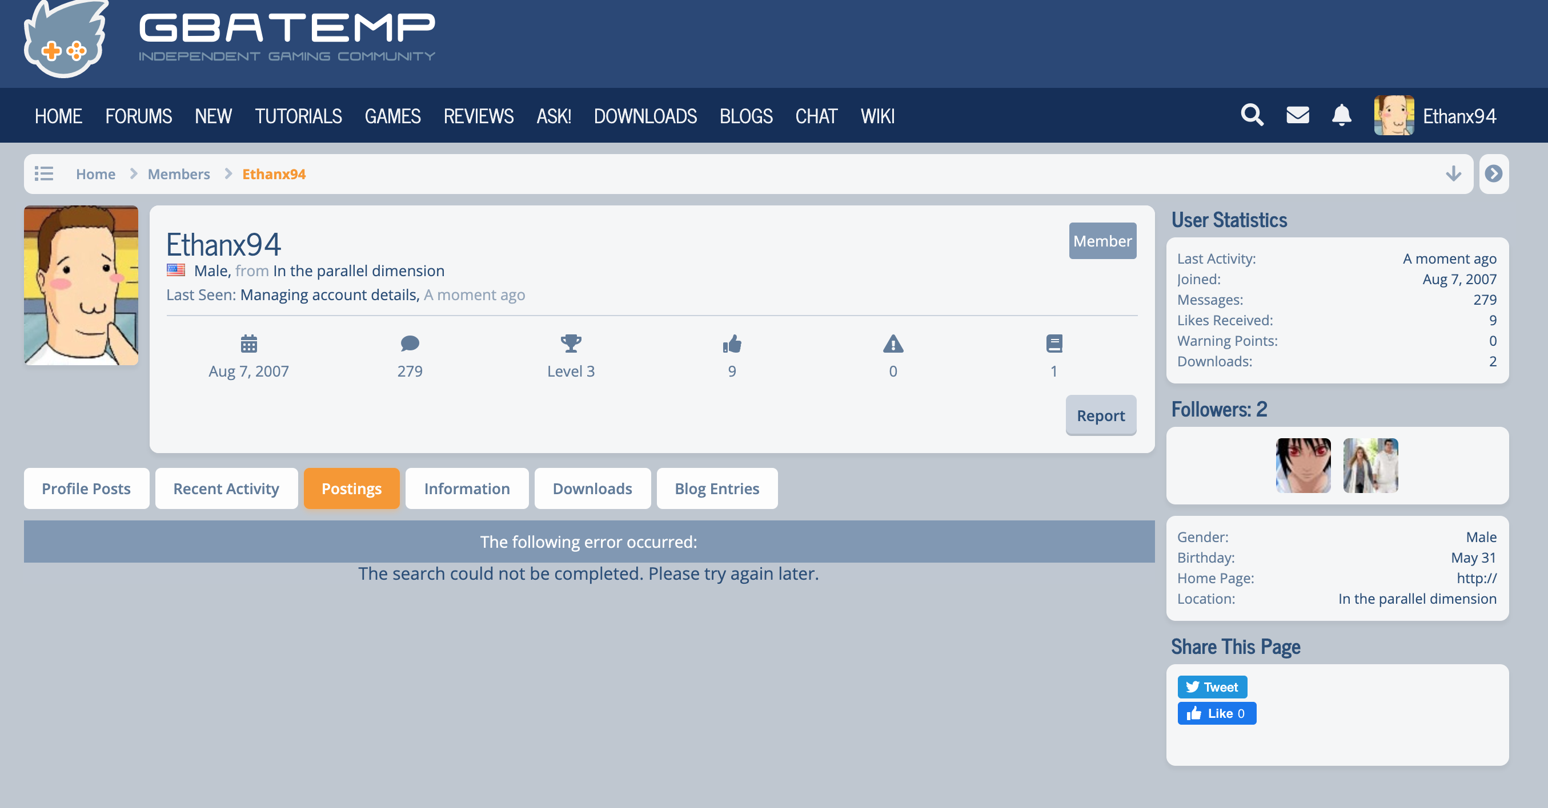Click the user avatar in navbar
Image resolution: width=1548 pixels, height=808 pixels.
tap(1394, 115)
